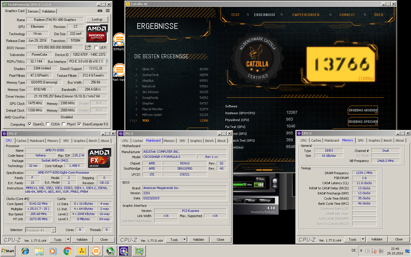Open the Graphics tab in middle CPU-Z window
This screenshot has height=257, width=411.
pos(196,141)
